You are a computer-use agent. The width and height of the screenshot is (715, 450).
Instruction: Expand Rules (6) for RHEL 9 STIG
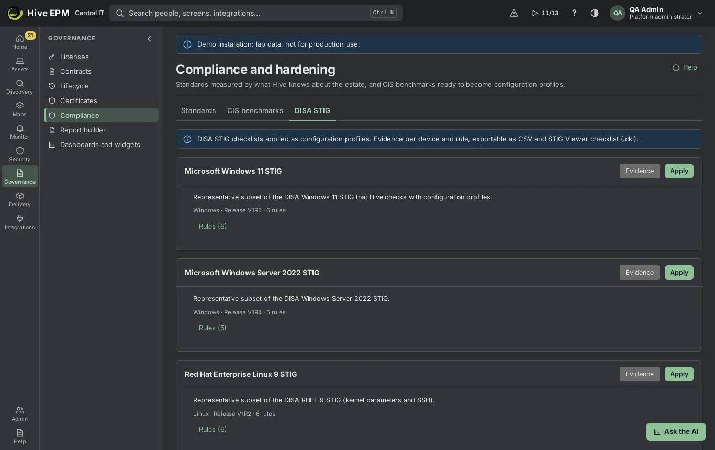click(x=213, y=430)
